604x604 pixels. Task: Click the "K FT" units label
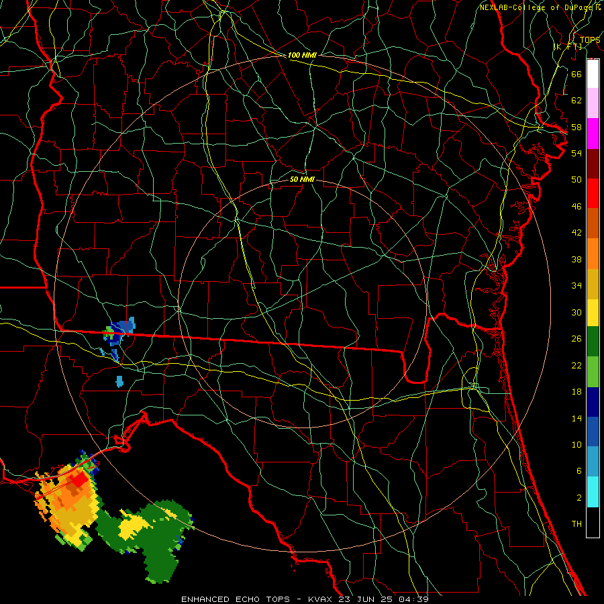(x=567, y=46)
